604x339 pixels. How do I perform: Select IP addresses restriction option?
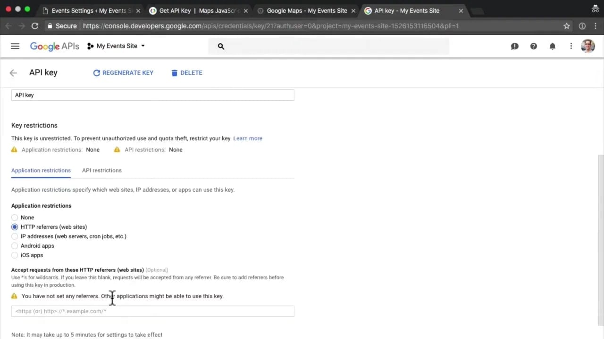(15, 236)
